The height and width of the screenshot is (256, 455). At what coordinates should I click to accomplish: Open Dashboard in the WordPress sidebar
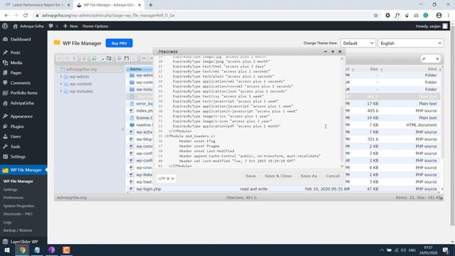tap(21, 39)
